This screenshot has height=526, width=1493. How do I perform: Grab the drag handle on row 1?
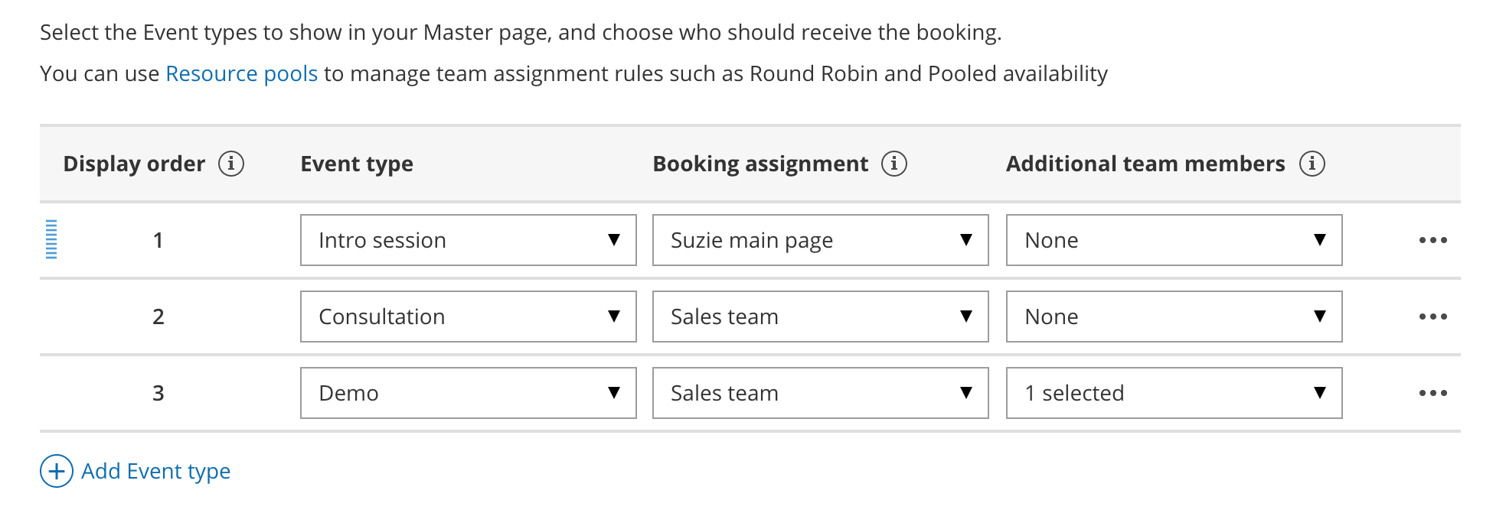coord(51,240)
